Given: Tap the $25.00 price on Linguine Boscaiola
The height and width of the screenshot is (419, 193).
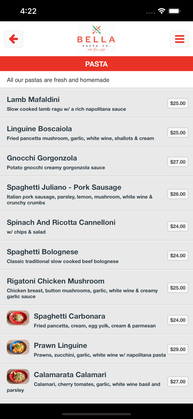Looking at the screenshot, I should 178,133.
